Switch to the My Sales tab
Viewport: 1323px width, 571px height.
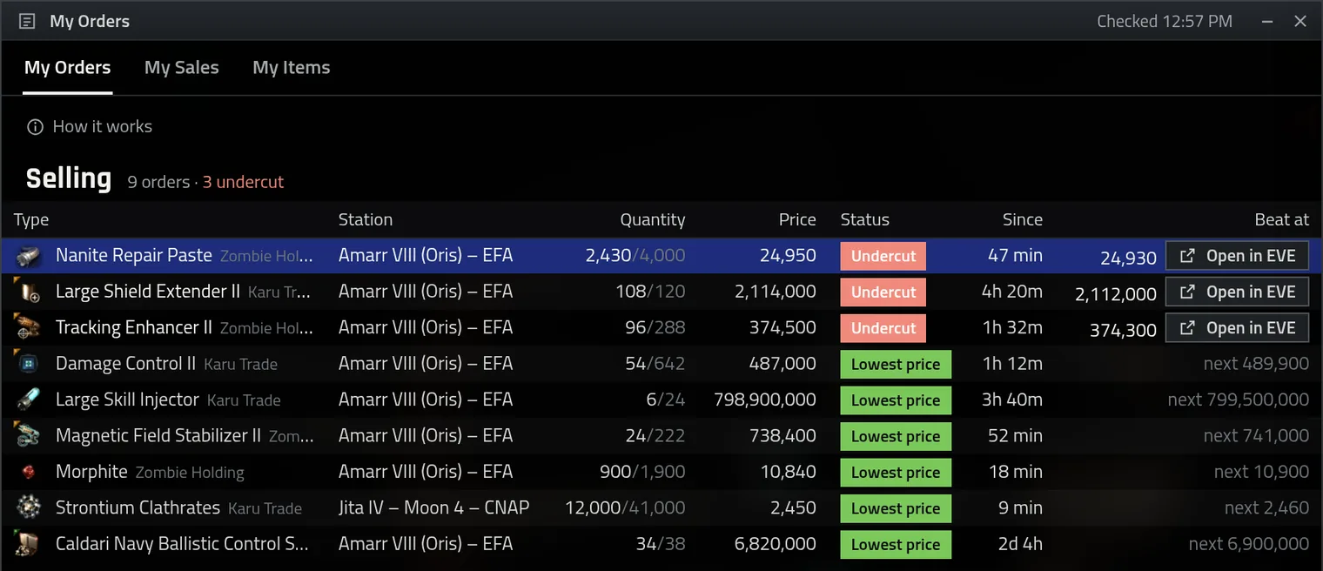pos(182,67)
